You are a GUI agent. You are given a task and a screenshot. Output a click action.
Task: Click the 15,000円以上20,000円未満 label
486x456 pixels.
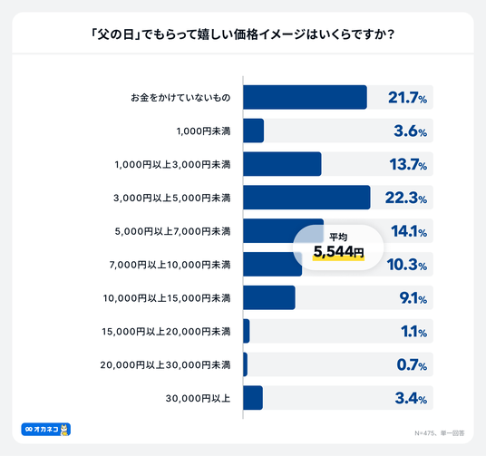point(166,332)
